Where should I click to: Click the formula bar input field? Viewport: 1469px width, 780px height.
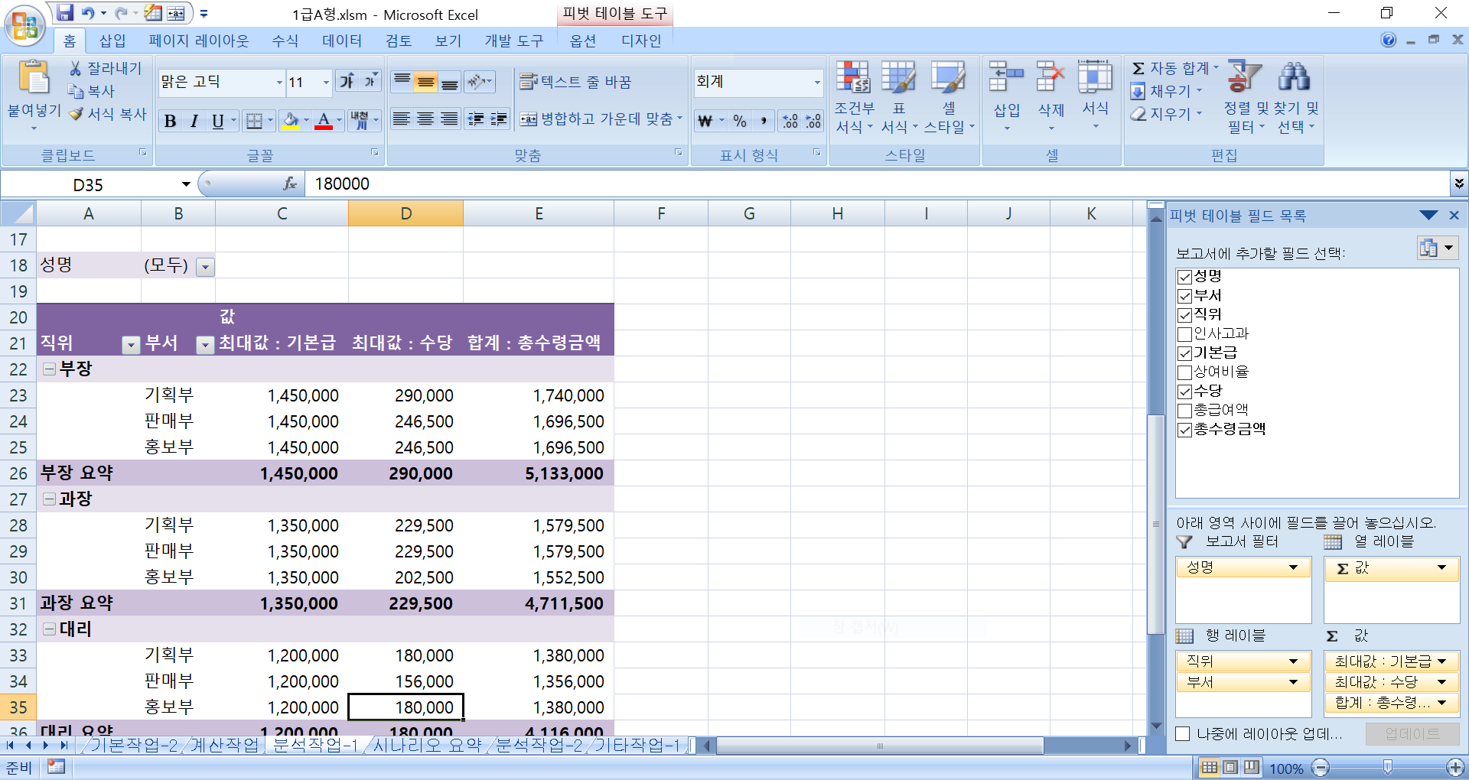click(x=872, y=184)
